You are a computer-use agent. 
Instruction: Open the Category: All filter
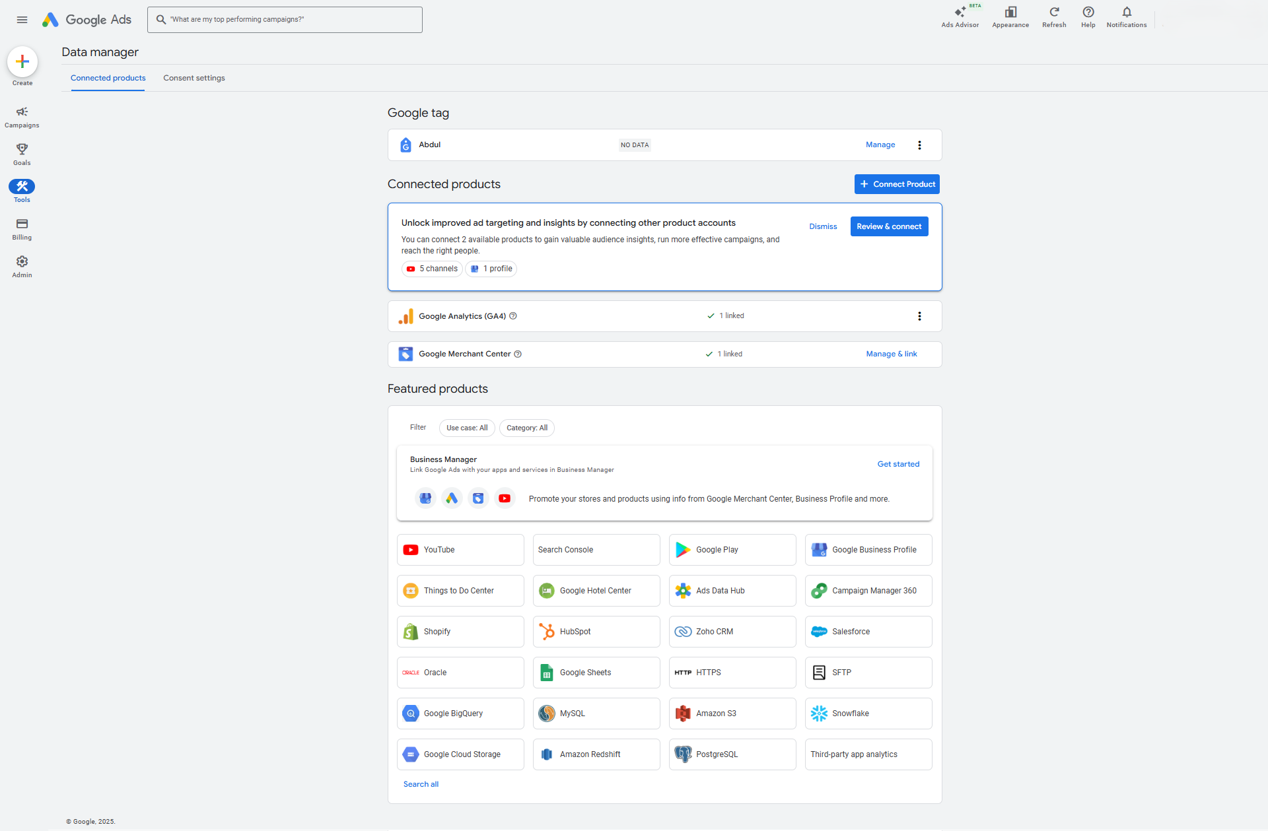(527, 428)
